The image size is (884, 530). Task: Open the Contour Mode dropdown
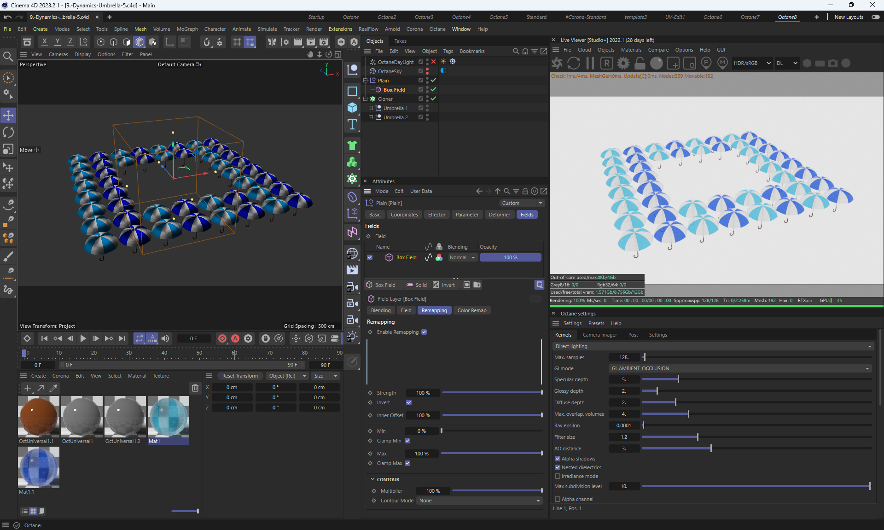479,501
